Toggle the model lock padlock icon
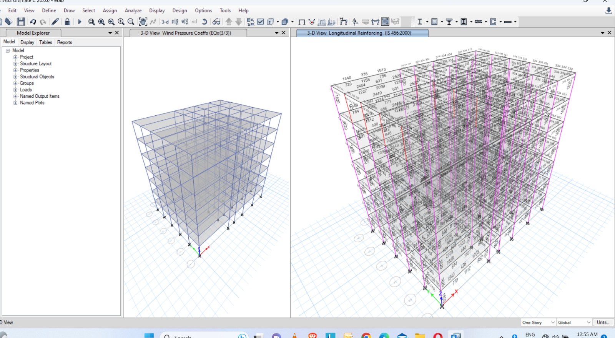The height and width of the screenshot is (338, 615). (x=67, y=22)
